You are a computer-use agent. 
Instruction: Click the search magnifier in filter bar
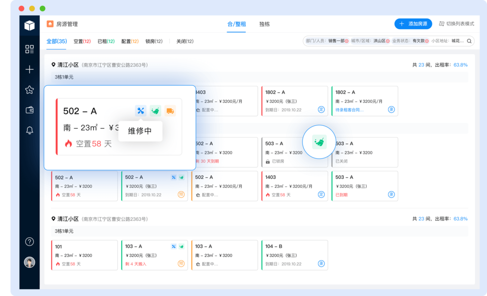tap(469, 41)
